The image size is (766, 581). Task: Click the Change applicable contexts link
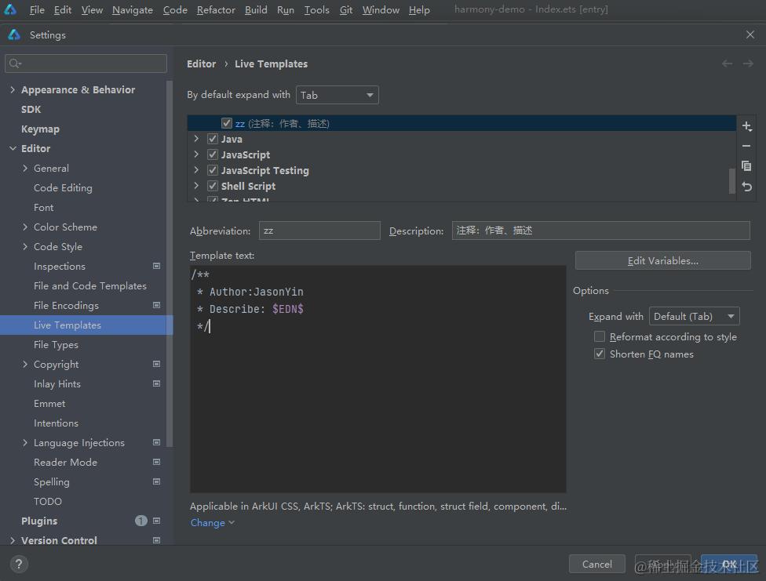(213, 522)
